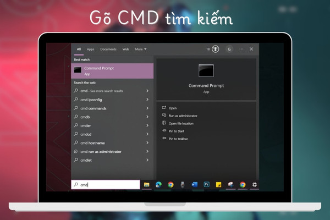The height and width of the screenshot is (220, 330).
Task: Expand arrow for 'cmdb' suggestion
Action: (147, 117)
